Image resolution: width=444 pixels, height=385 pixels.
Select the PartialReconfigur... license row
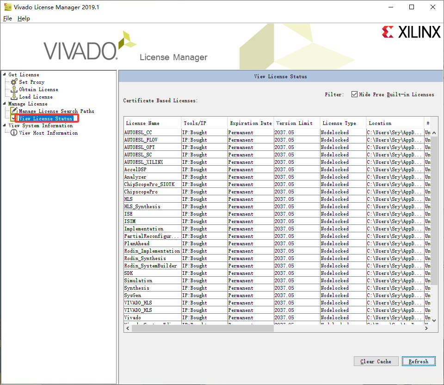pos(277,236)
